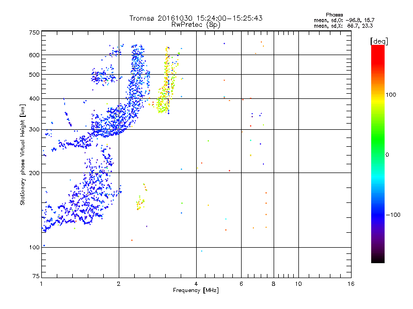Viewport: 413px width, 309px height.
Task: Click the phase colorbar legend
Action: (378, 153)
